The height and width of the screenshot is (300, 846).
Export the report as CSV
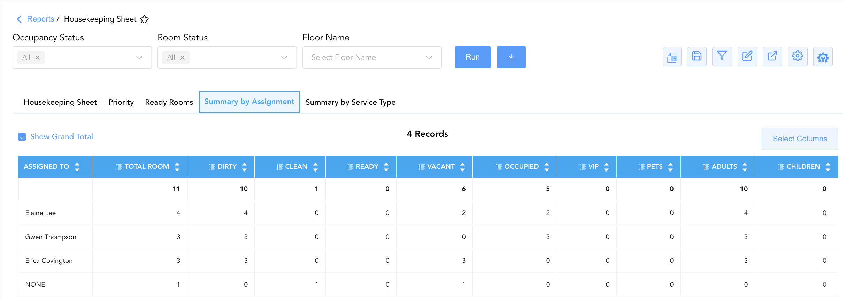tap(672, 57)
